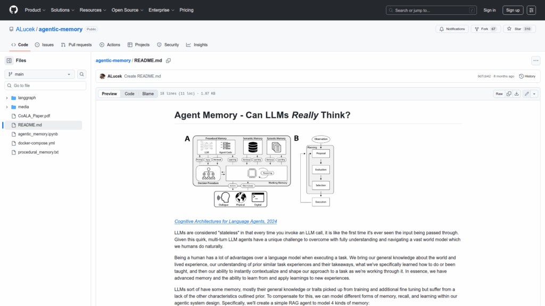Click the search magnifier beside main branch
Screen dimensions: 545x306
point(82,74)
